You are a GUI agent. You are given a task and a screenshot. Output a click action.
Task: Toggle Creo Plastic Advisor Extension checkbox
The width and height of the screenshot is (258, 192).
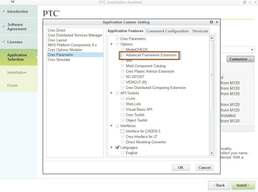122,71
